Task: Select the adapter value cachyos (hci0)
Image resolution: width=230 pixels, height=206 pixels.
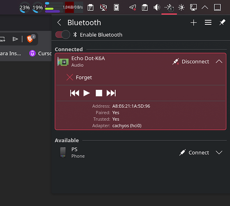Action: (127, 126)
